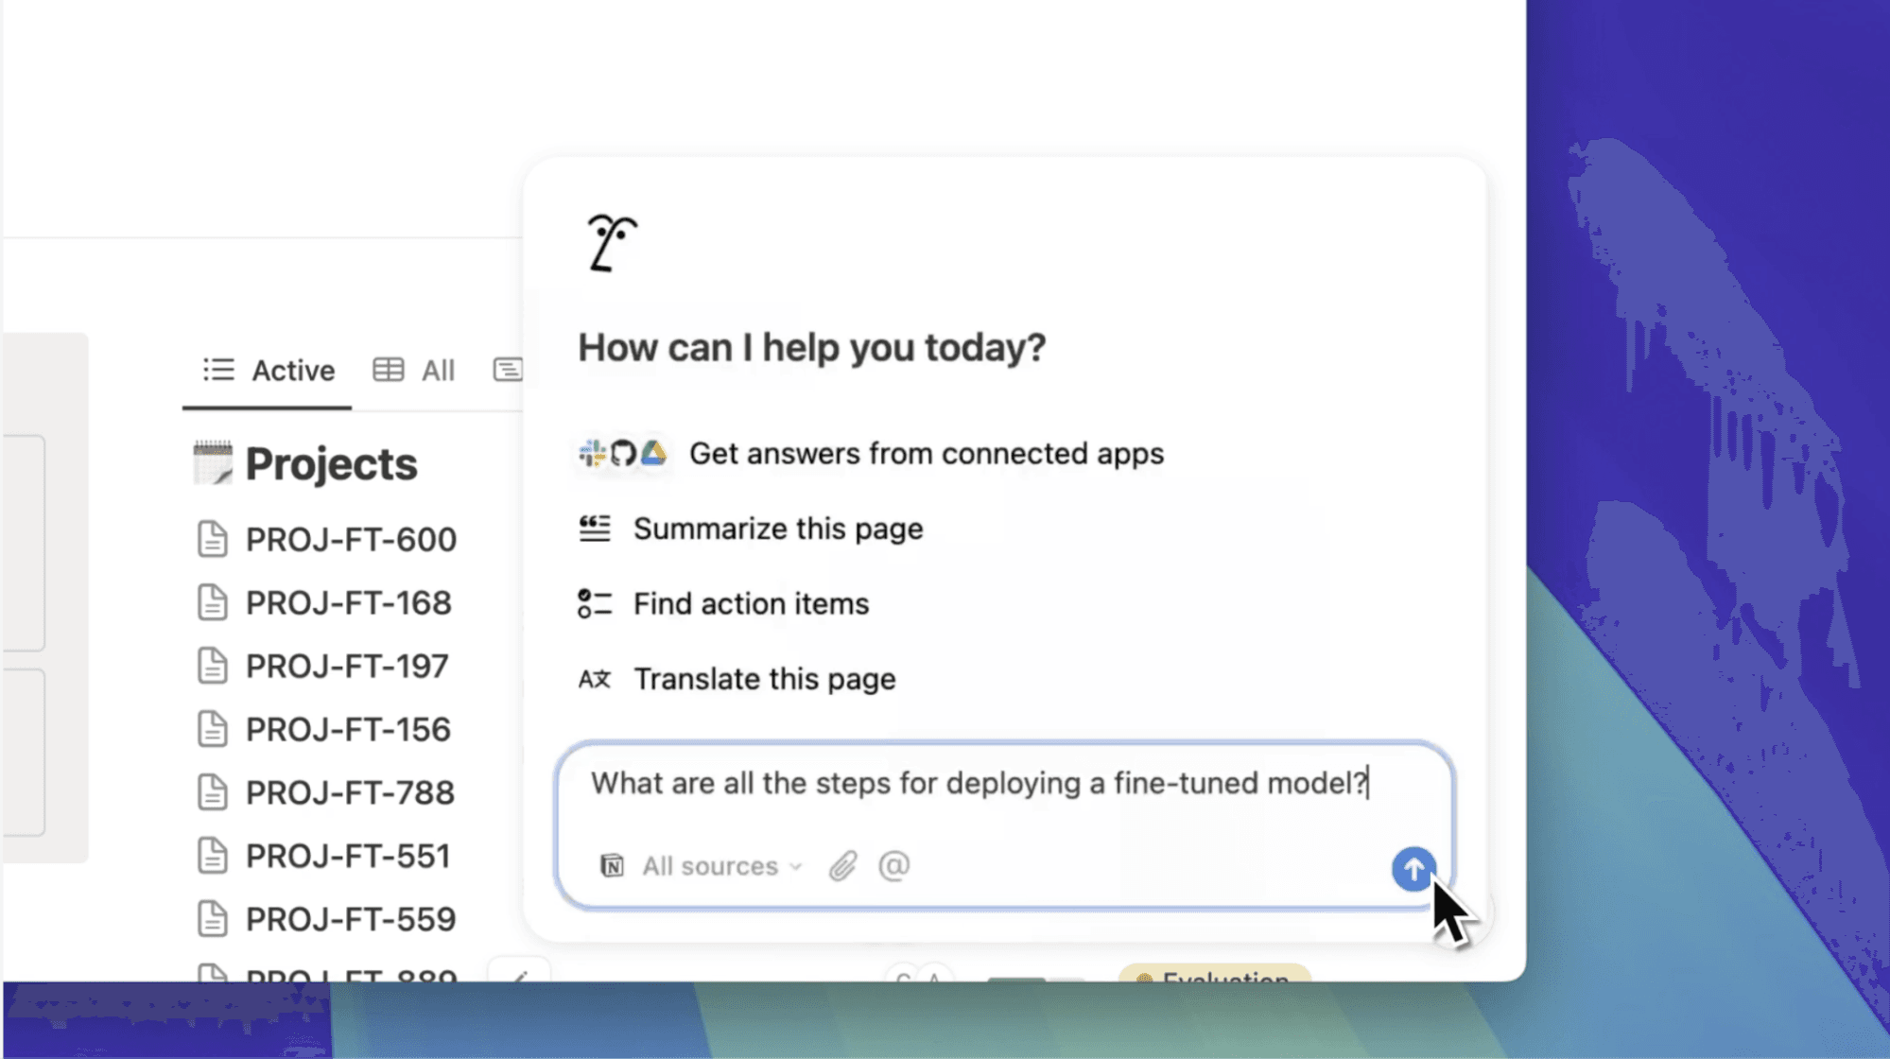Click the Summarize quotation icon
The width and height of the screenshot is (1890, 1059).
[594, 529]
